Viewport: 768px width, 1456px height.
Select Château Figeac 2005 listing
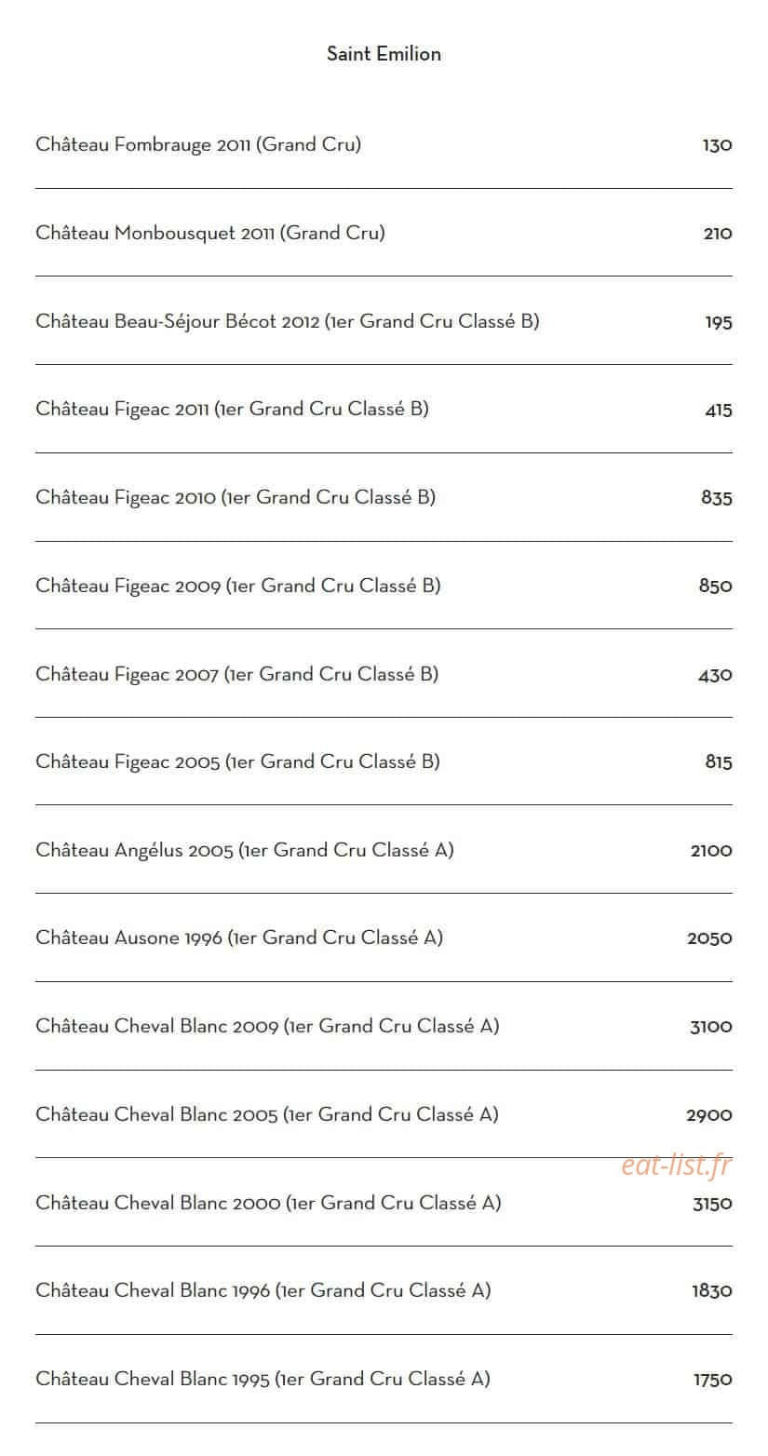click(x=384, y=762)
